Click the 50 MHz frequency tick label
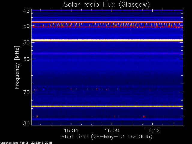192x144 pixels. tap(26, 26)
